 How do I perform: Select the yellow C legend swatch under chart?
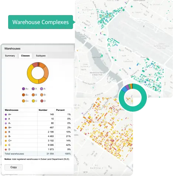[x=33, y=101]
